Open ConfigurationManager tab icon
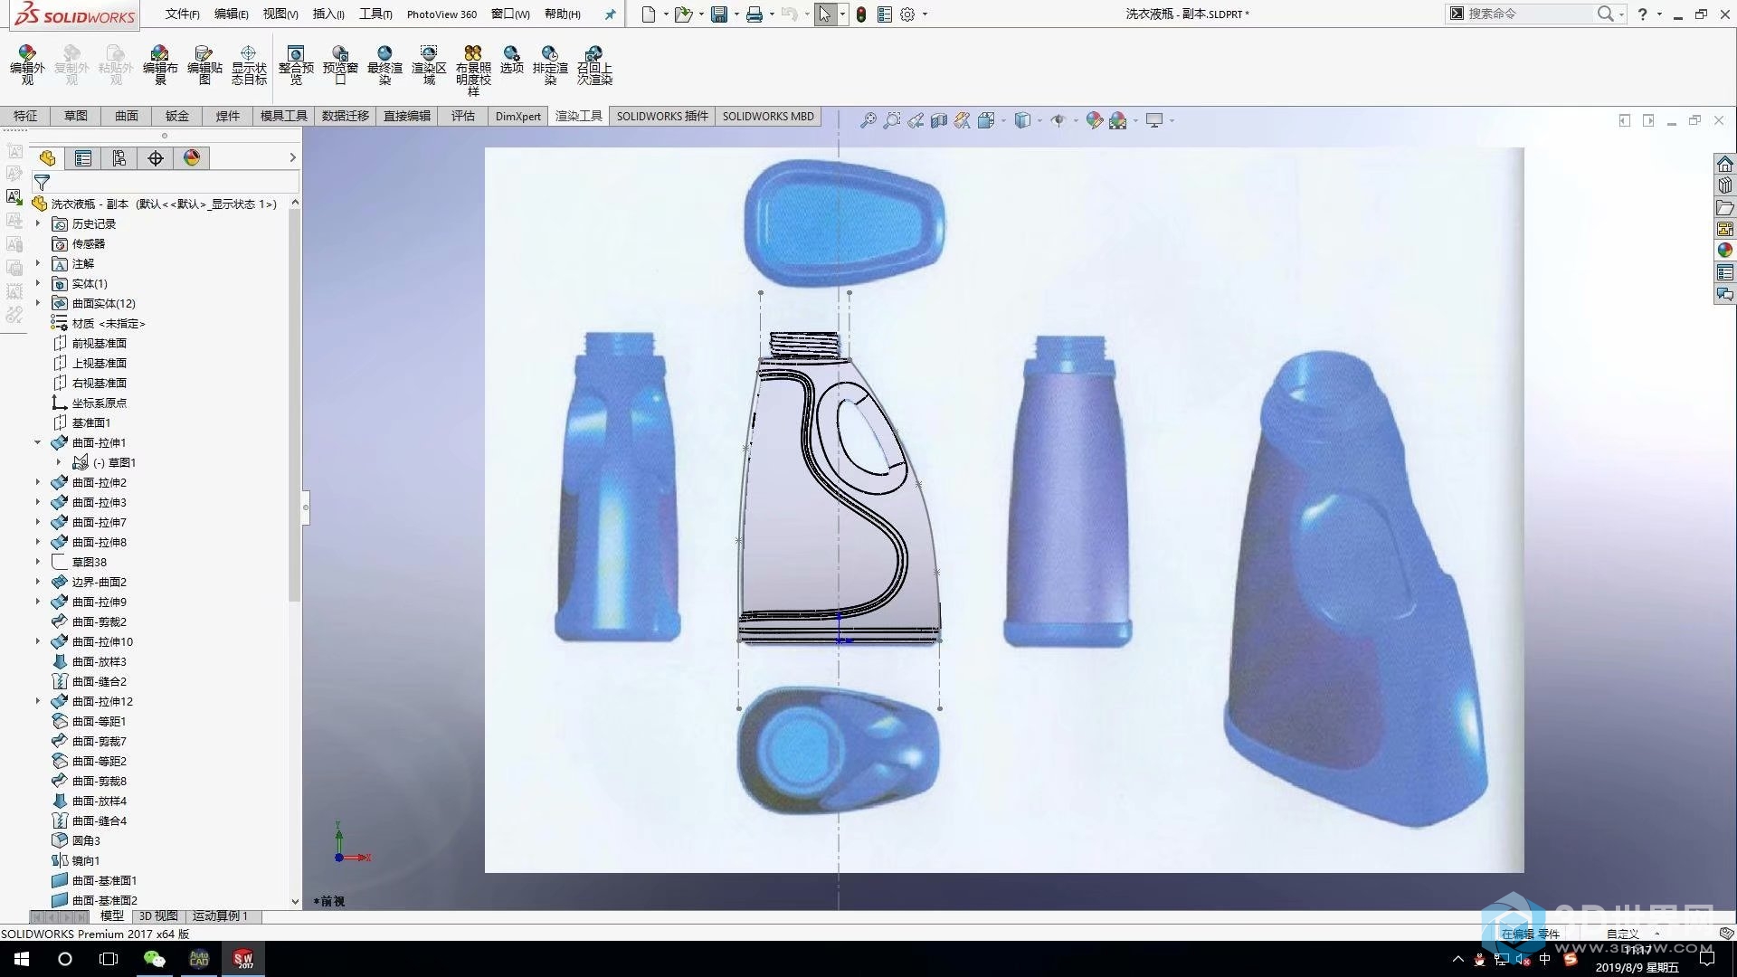This screenshot has width=1737, height=977. pyautogui.click(x=119, y=158)
